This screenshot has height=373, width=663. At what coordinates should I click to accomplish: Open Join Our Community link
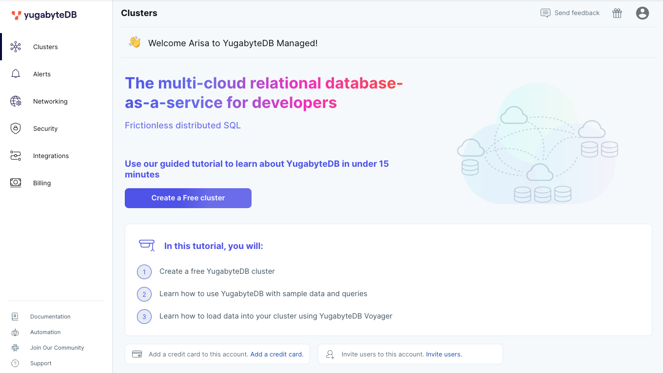click(x=57, y=348)
